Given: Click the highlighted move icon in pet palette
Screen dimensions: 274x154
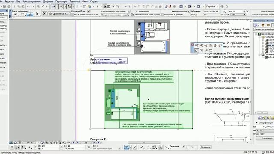Looking at the screenshot, I should [197, 50].
